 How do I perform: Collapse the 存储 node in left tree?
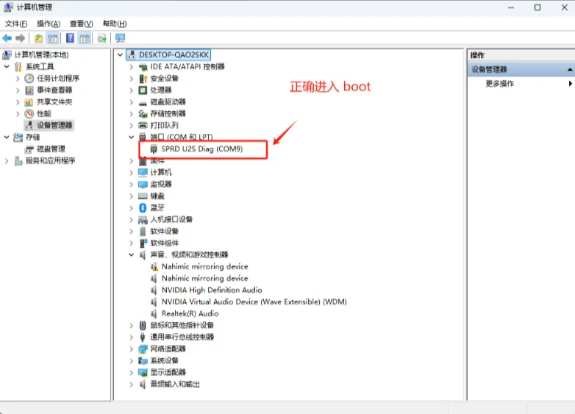(7, 138)
